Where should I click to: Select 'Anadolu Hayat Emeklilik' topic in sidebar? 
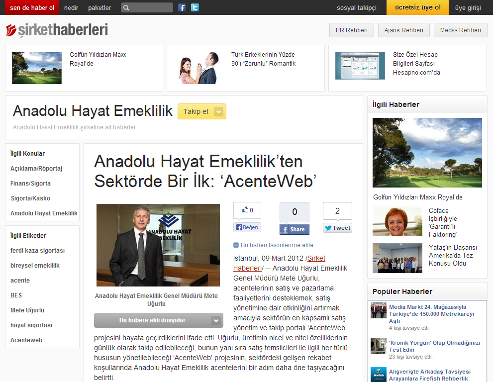(x=44, y=213)
